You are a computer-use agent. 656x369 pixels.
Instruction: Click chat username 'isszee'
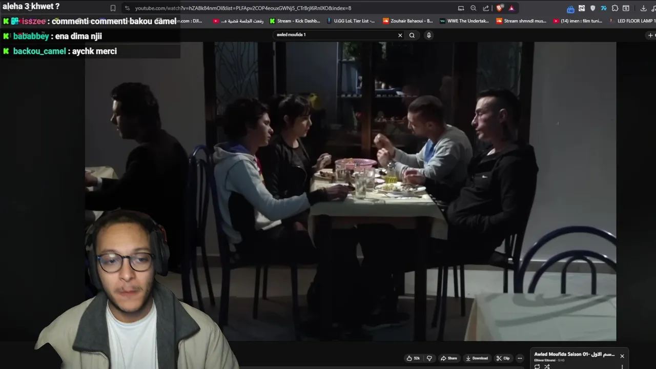pyautogui.click(x=34, y=21)
